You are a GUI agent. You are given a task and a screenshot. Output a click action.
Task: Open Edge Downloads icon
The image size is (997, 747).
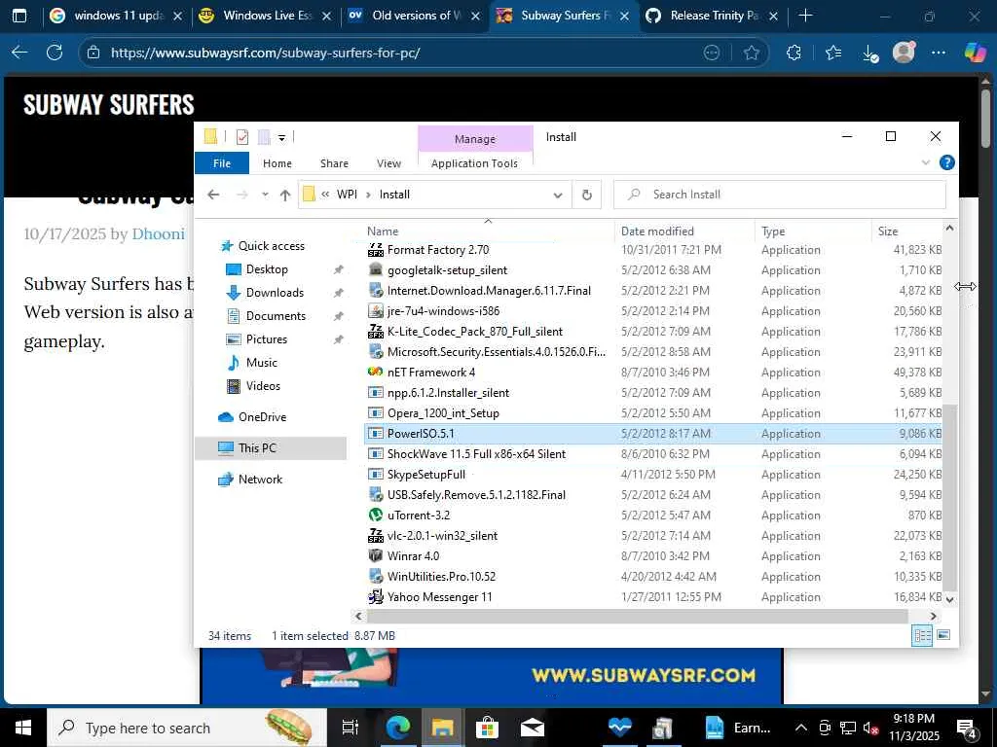[870, 53]
